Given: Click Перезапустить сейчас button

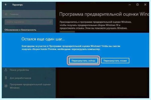Looking at the screenshot, I should pyautogui.click(x=83, y=61).
